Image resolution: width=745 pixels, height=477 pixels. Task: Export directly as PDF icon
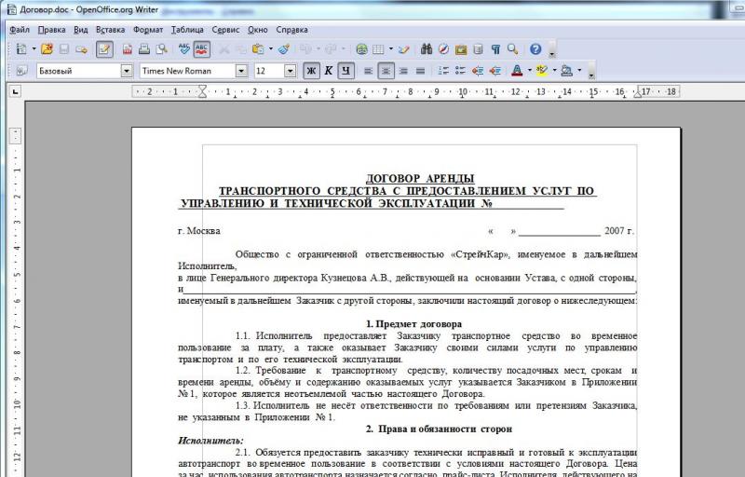coord(128,49)
